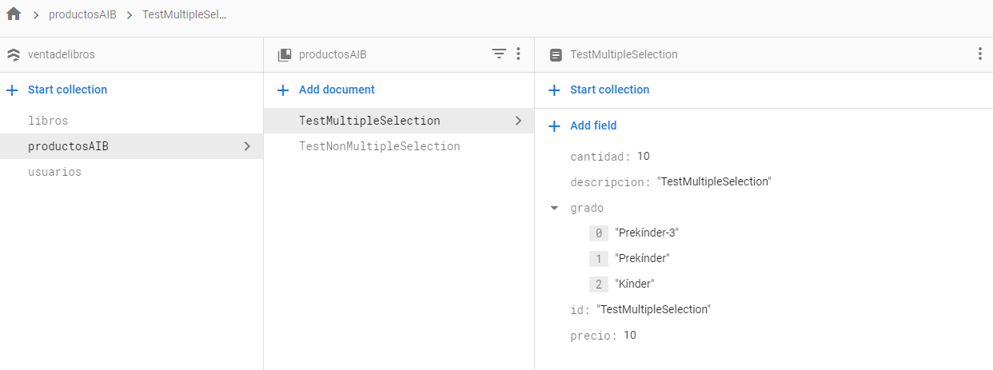993x370 pixels.
Task: Click the precio value 10
Action: pyautogui.click(x=630, y=335)
